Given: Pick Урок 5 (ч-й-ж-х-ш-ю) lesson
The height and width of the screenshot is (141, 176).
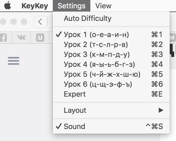Looking at the screenshot, I should tap(102, 74).
